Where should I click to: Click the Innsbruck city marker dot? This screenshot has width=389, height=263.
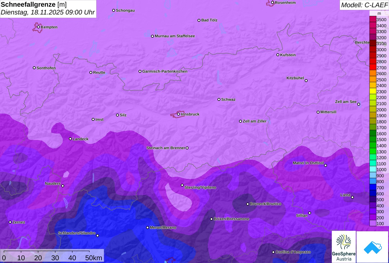(178, 114)
